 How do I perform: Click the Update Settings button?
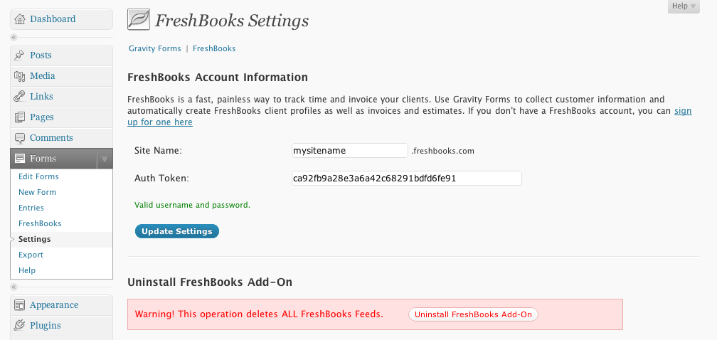pyautogui.click(x=177, y=231)
